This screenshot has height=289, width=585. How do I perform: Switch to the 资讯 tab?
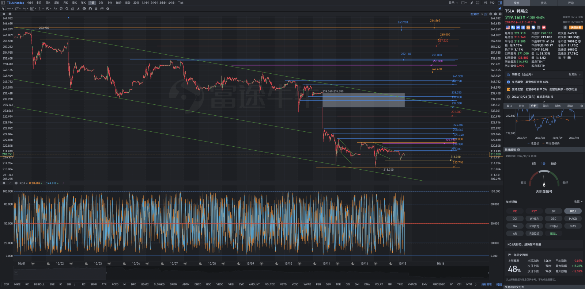click(x=544, y=3)
